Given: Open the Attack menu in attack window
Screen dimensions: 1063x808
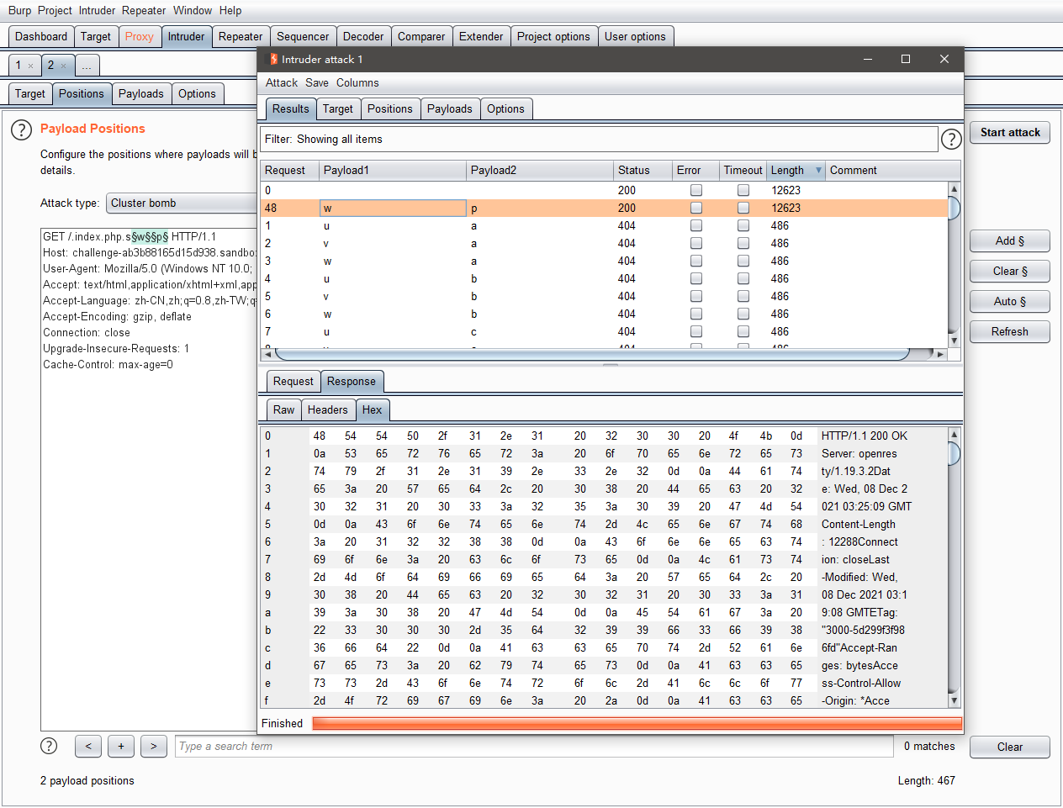Looking at the screenshot, I should [282, 82].
